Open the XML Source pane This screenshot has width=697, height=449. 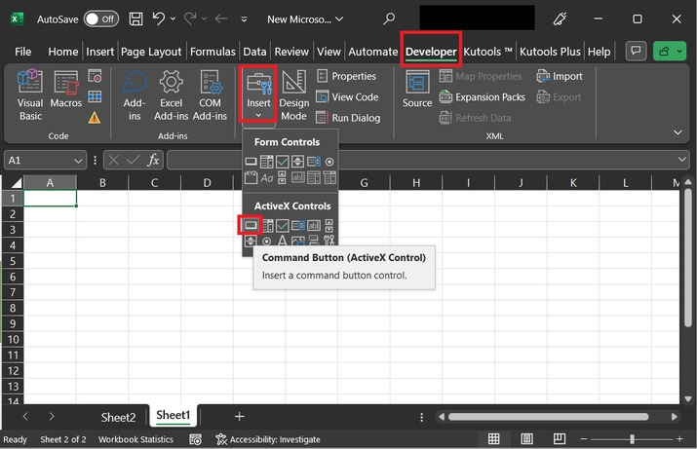[x=417, y=90]
